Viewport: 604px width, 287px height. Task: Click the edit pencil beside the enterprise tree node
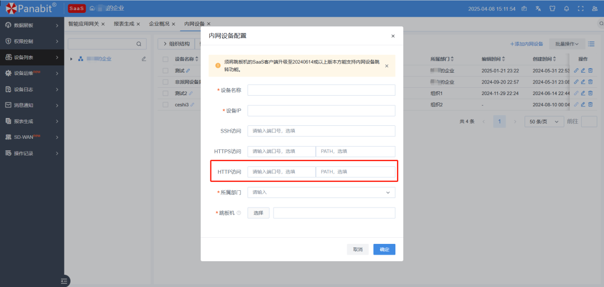(144, 59)
